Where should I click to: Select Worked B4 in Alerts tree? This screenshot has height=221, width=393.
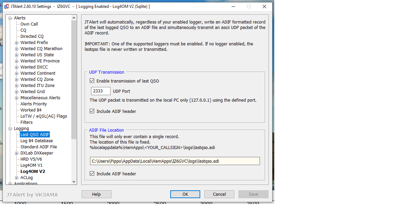click(x=31, y=110)
